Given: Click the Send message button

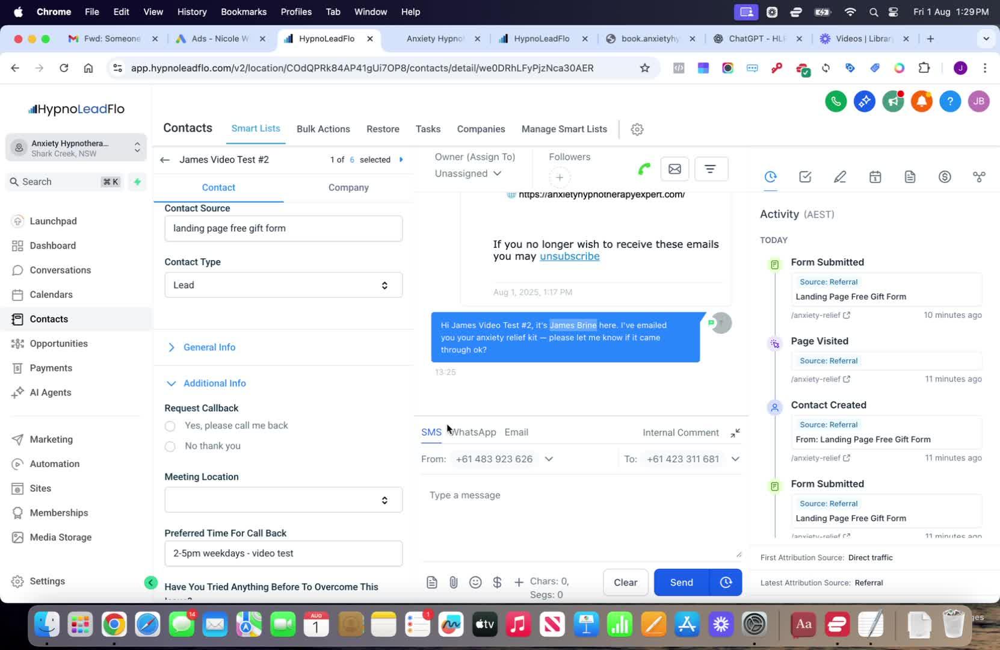Looking at the screenshot, I should click(682, 583).
